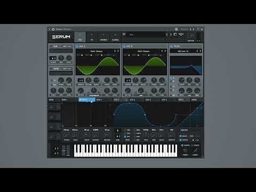Click the filter Drive knob
This screenshot has height=192, width=256.
181,91
